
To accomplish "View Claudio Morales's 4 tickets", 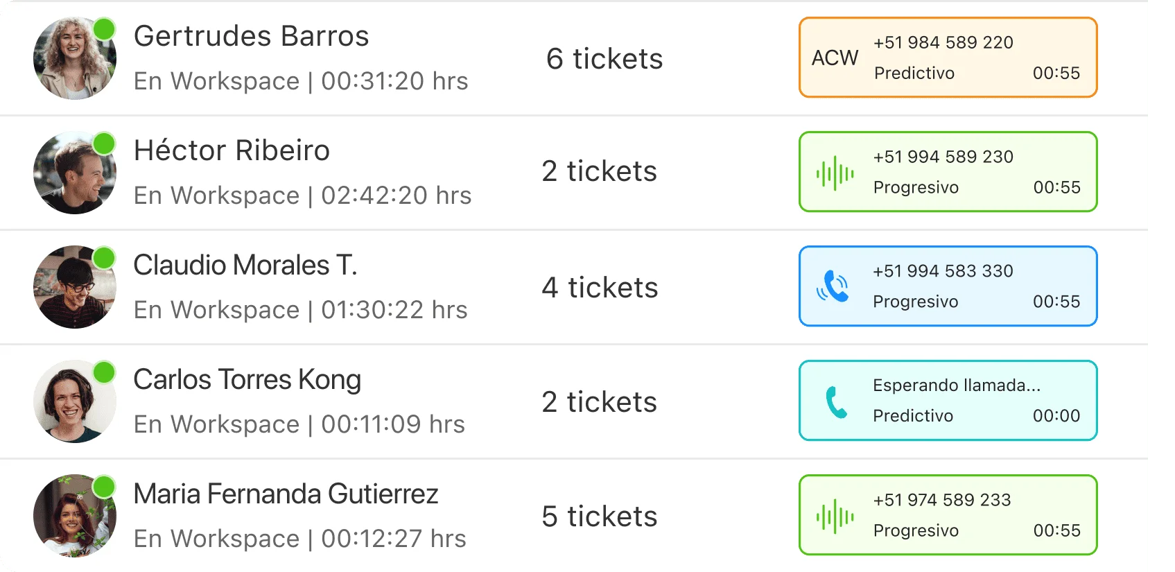I will pos(600,288).
